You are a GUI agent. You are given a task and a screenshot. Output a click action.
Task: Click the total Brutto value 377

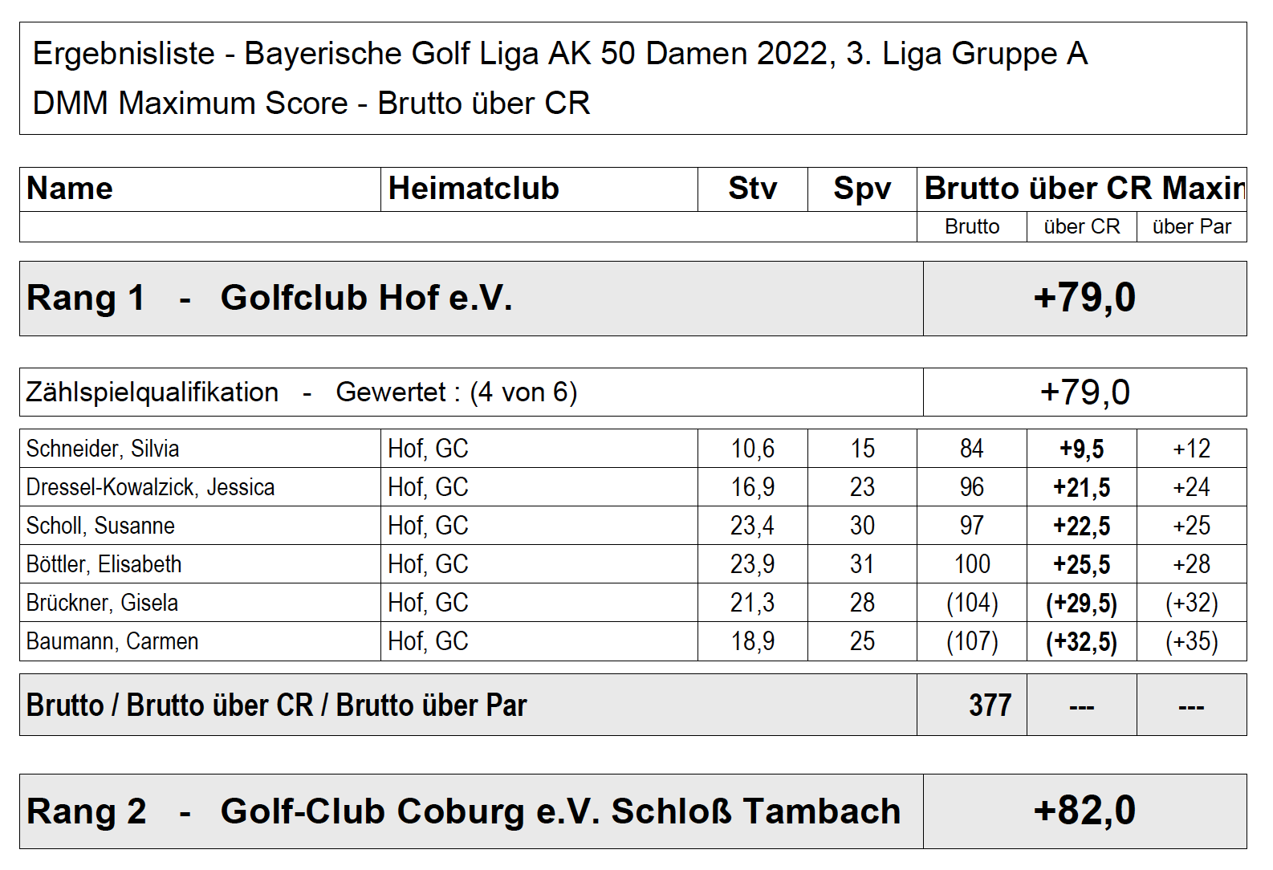[x=990, y=705]
